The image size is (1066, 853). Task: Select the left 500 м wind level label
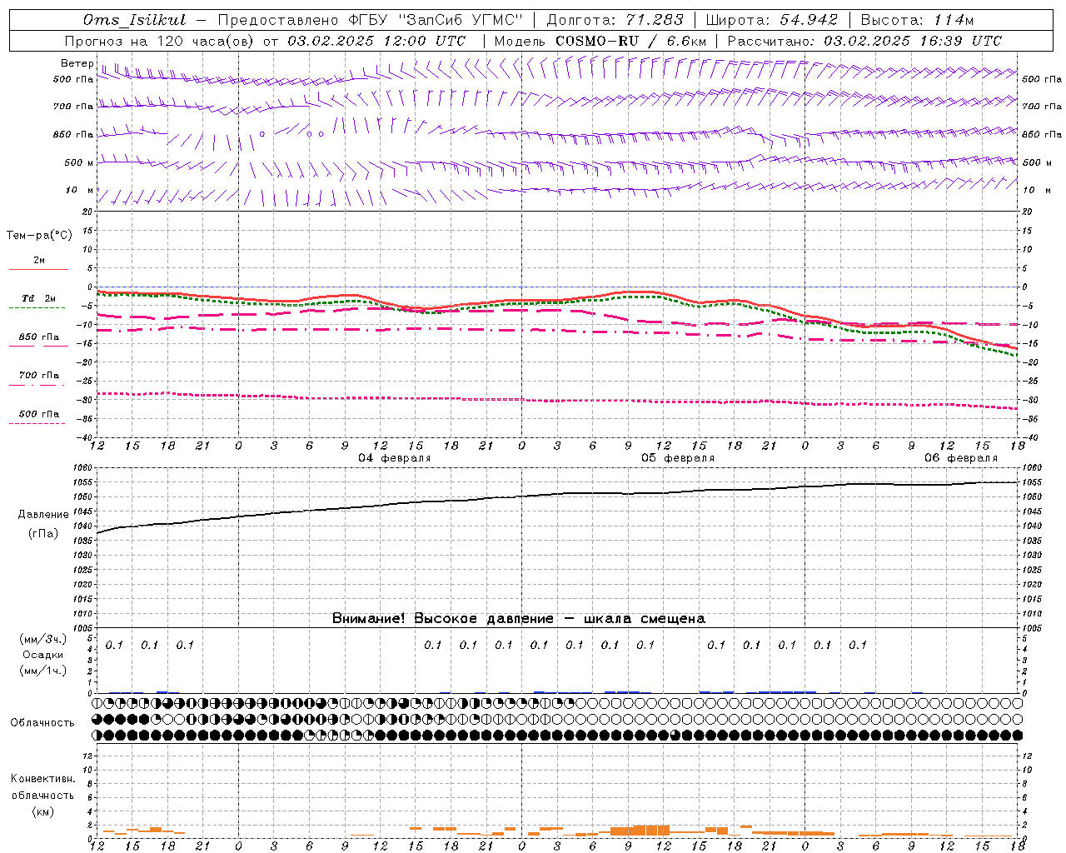tap(79, 162)
